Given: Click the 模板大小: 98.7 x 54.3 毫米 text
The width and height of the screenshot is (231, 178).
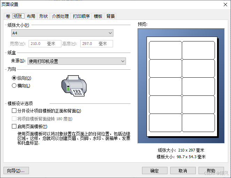Looking at the screenshot, I should 181,157.
